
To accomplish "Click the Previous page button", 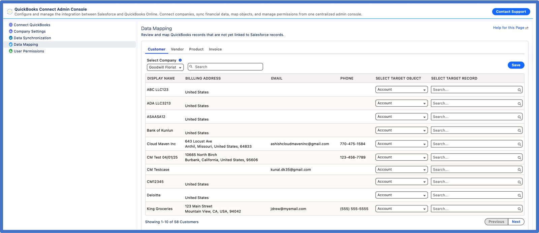I will click(x=496, y=222).
